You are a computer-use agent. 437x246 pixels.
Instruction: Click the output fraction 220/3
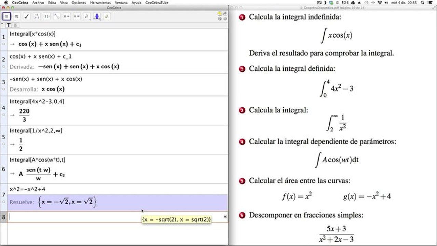[x=24, y=115]
